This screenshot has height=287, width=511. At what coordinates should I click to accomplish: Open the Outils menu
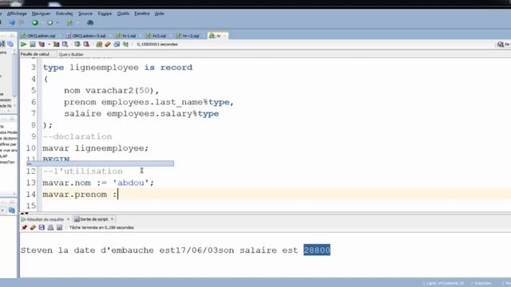(123, 14)
